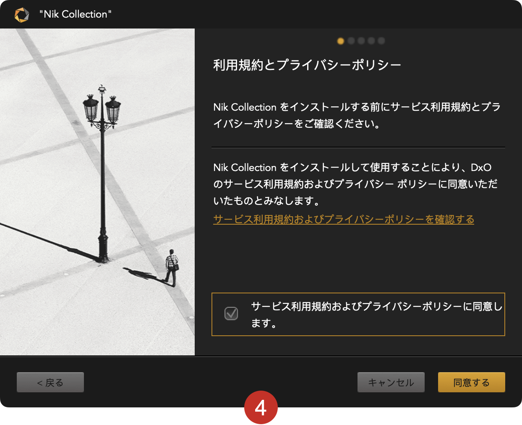The height and width of the screenshot is (425, 522).
Task: Toggle the terms agreement checkbox
Action: tap(231, 314)
